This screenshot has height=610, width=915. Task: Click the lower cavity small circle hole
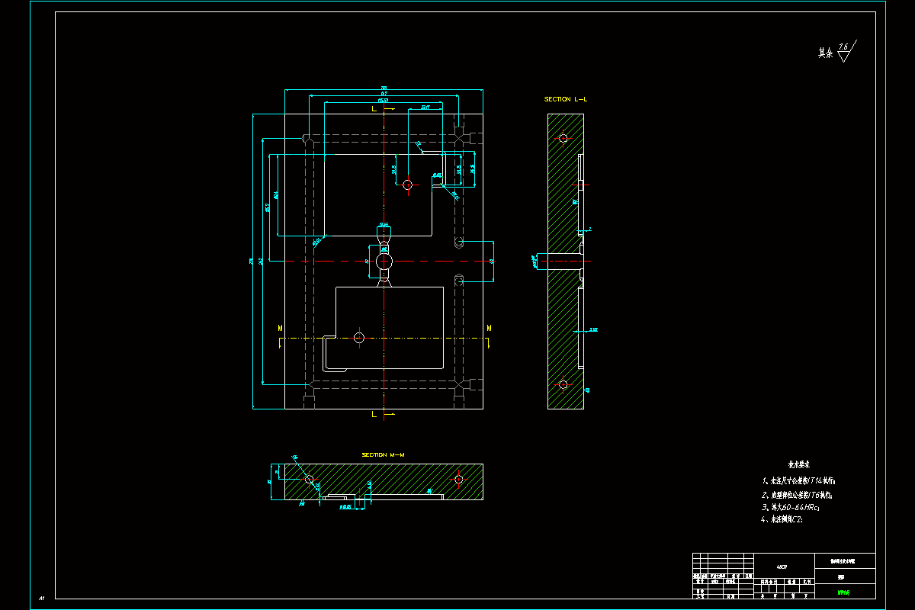[x=359, y=337]
